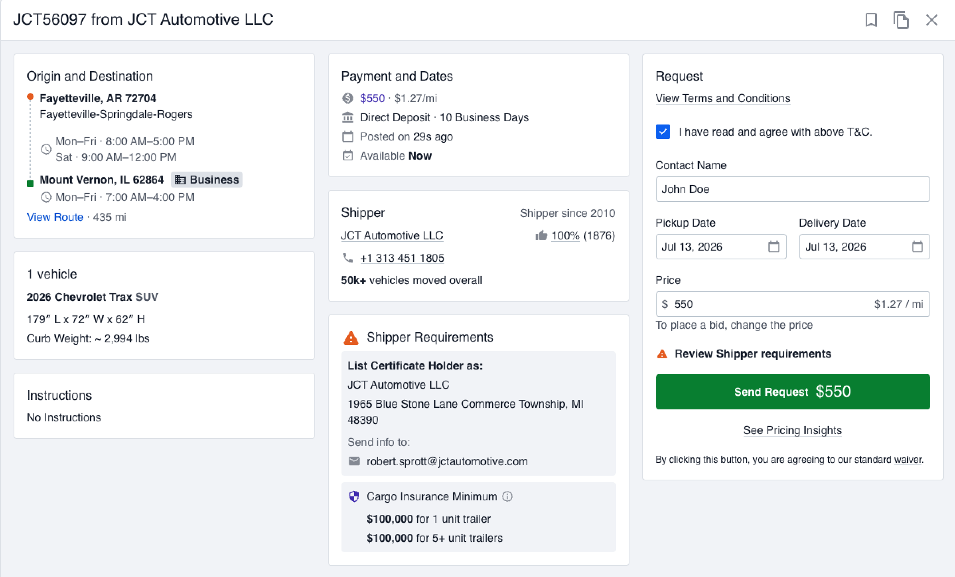Click the clock icon for Mount Vernon hours
The image size is (955, 577).
[x=46, y=197]
